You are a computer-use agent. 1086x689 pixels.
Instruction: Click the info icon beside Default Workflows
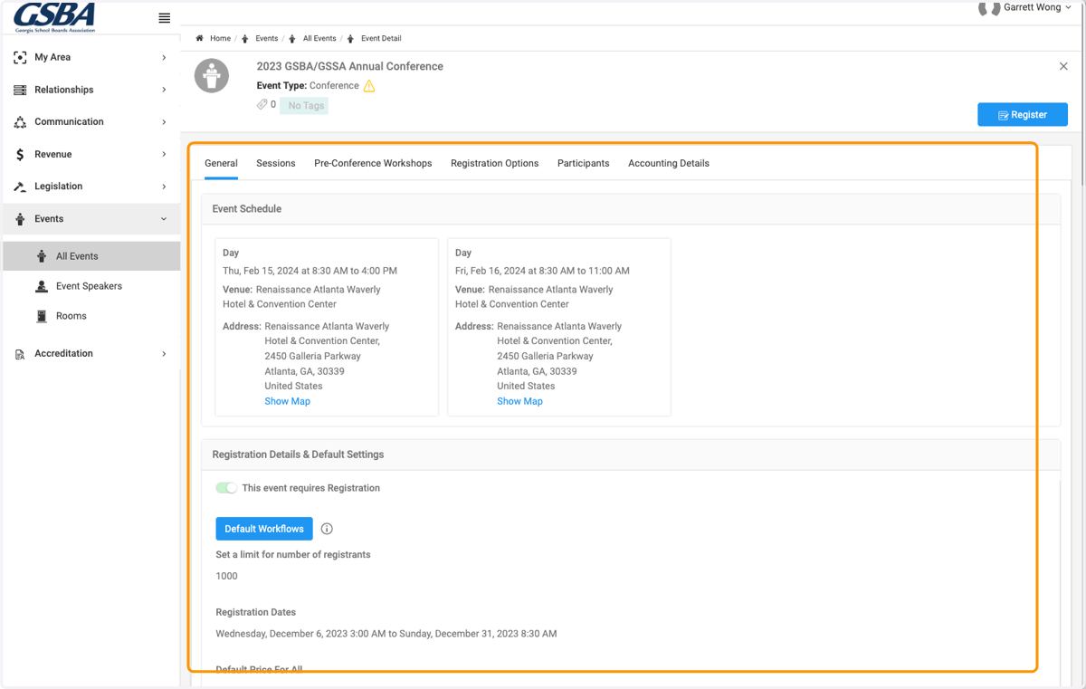tap(327, 529)
